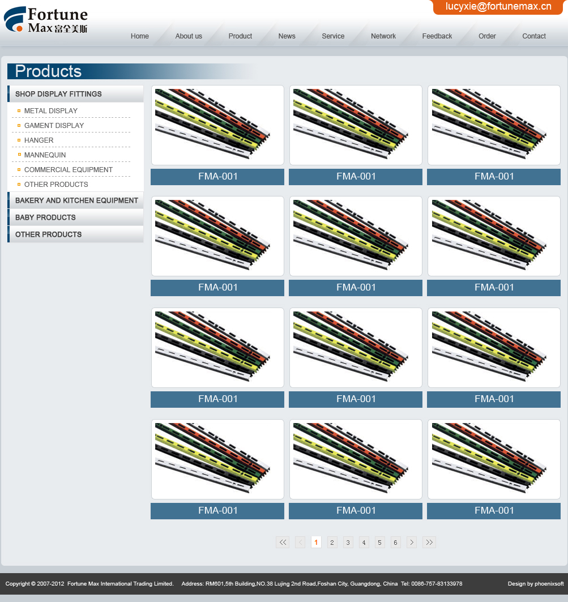Go to page 6 of products
This screenshot has width=568, height=602.
pos(395,543)
